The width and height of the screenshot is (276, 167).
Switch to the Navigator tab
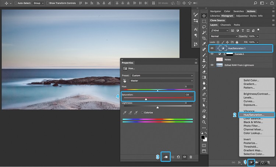(x=215, y=11)
